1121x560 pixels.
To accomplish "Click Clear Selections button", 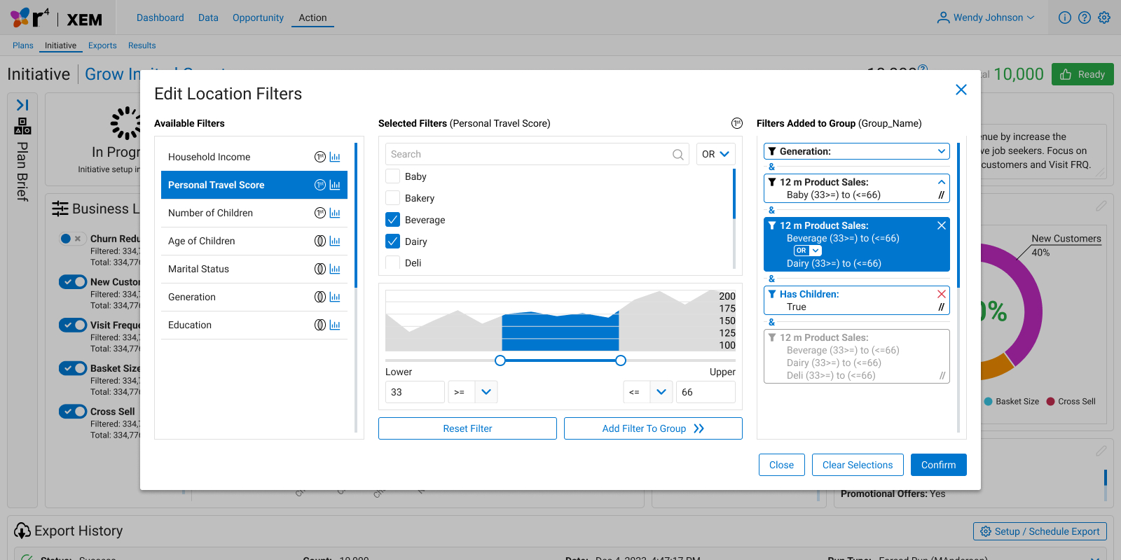I will click(x=858, y=465).
